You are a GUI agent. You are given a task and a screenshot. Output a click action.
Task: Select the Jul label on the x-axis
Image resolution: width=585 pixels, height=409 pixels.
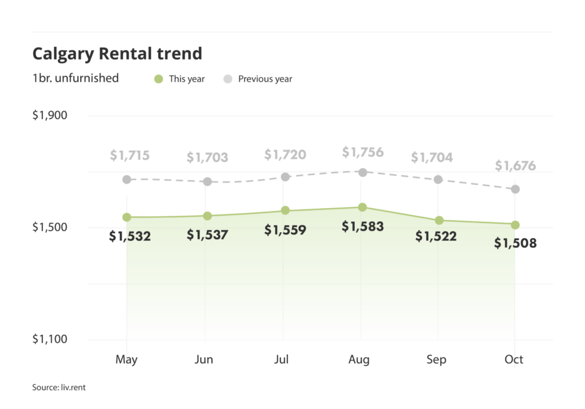pyautogui.click(x=282, y=360)
